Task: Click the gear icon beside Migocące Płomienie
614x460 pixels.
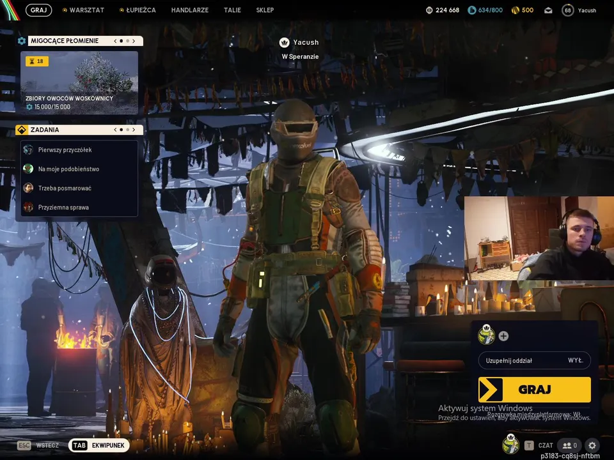Action: point(22,41)
